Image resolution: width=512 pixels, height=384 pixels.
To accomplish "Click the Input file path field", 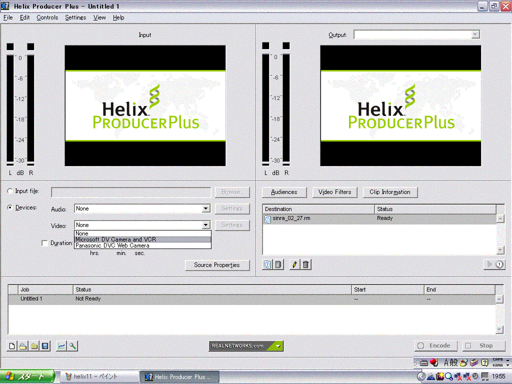I will (131, 192).
